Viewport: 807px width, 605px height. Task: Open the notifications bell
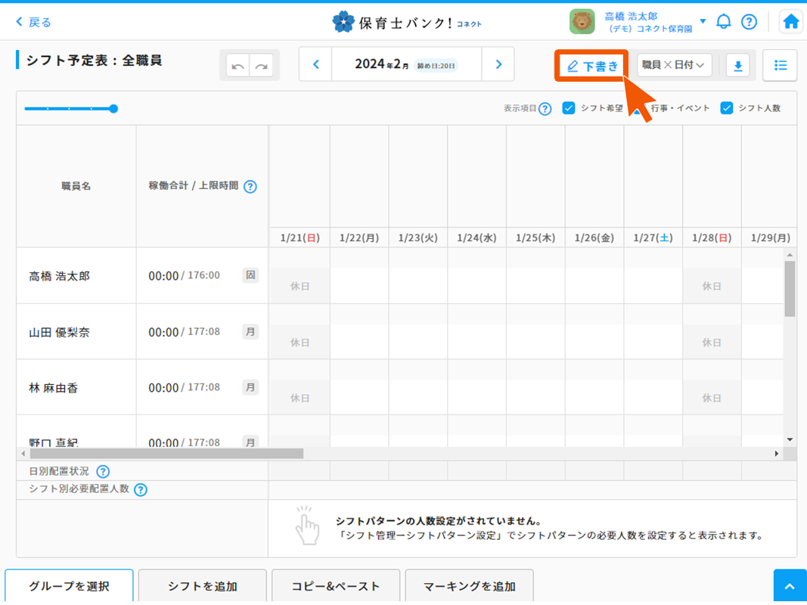pyautogui.click(x=724, y=21)
